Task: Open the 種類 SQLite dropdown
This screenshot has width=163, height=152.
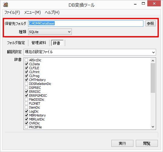Action: tap(50, 32)
